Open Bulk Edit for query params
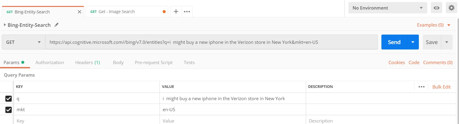Screen dimensions: 459x124 (x=441, y=87)
